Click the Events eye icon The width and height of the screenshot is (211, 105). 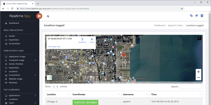[6, 36]
